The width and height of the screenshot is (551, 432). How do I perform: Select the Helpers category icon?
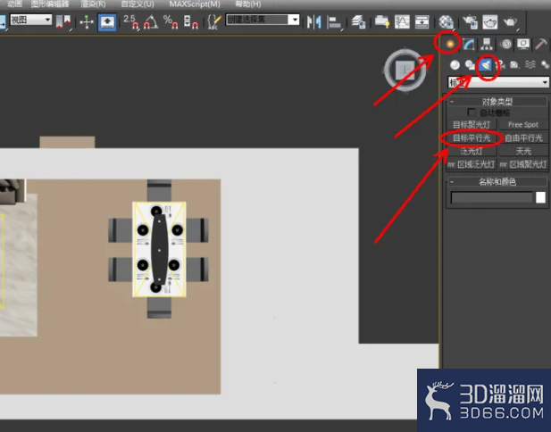click(x=514, y=65)
